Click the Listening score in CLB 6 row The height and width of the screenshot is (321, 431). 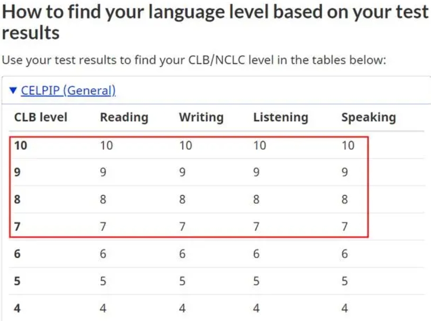click(x=256, y=254)
